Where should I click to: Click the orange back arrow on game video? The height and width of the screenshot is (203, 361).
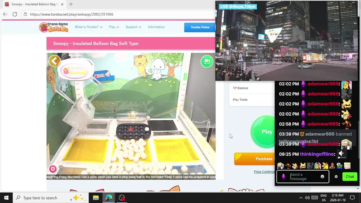click(x=55, y=61)
